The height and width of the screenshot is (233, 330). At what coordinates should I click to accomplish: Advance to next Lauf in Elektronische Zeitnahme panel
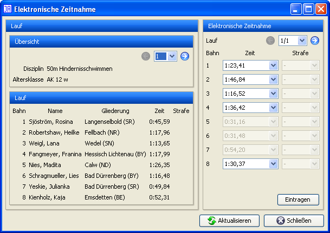[x=315, y=41]
